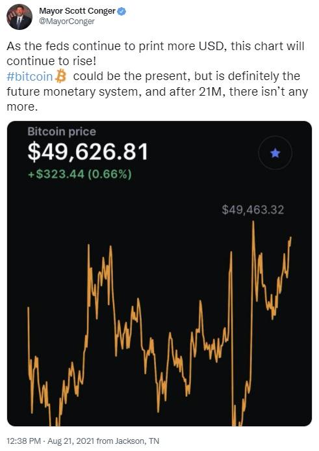
Task: Toggle the star favorite button on chart
Action: [275, 153]
